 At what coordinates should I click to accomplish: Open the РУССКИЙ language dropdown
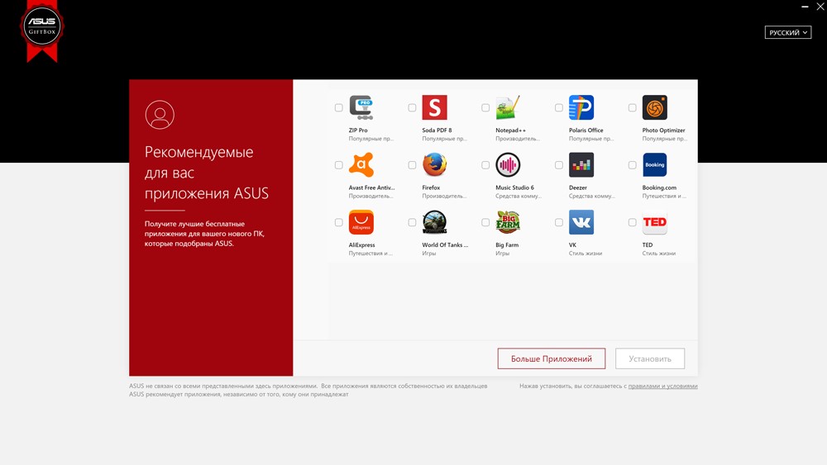788,32
